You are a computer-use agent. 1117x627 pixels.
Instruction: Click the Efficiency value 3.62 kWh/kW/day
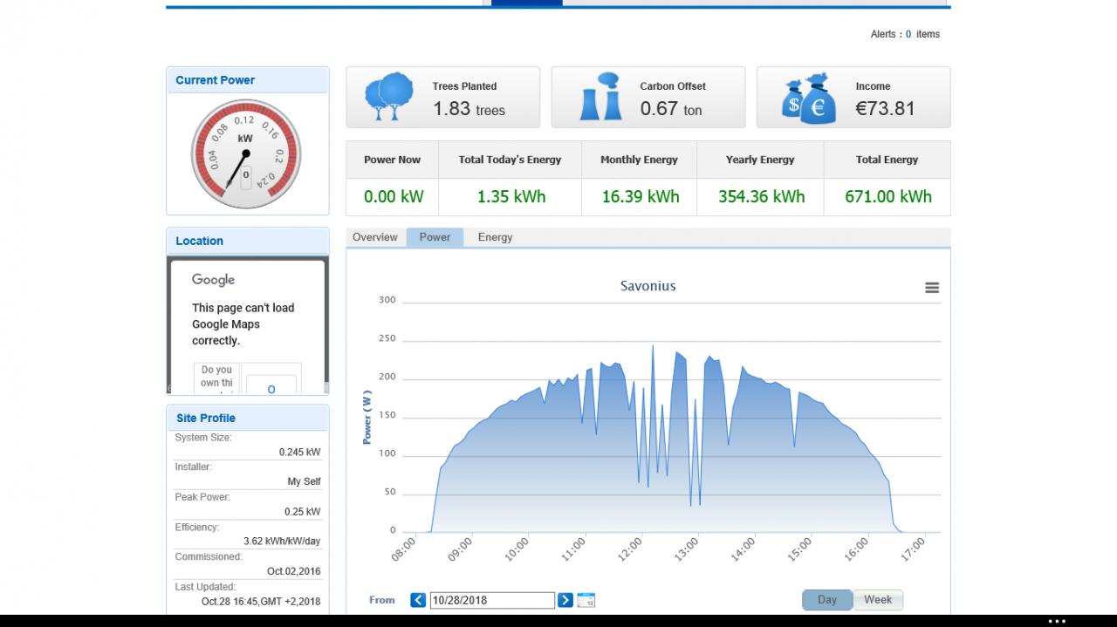pos(282,542)
